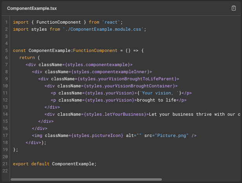
Task: Click the 'brought to life' text on line 12
Action: 156,100
